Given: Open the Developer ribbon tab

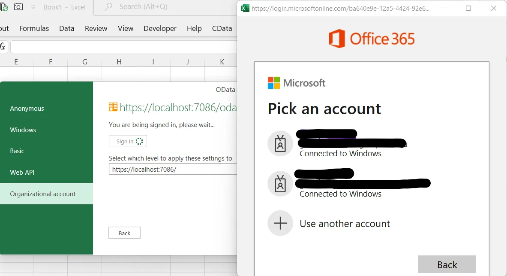Looking at the screenshot, I should [160, 28].
